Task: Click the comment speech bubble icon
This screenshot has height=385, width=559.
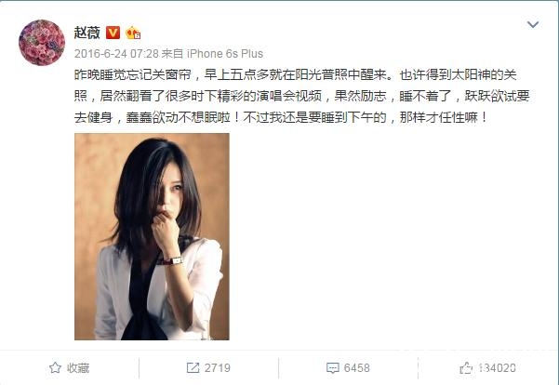Action: 332,368
